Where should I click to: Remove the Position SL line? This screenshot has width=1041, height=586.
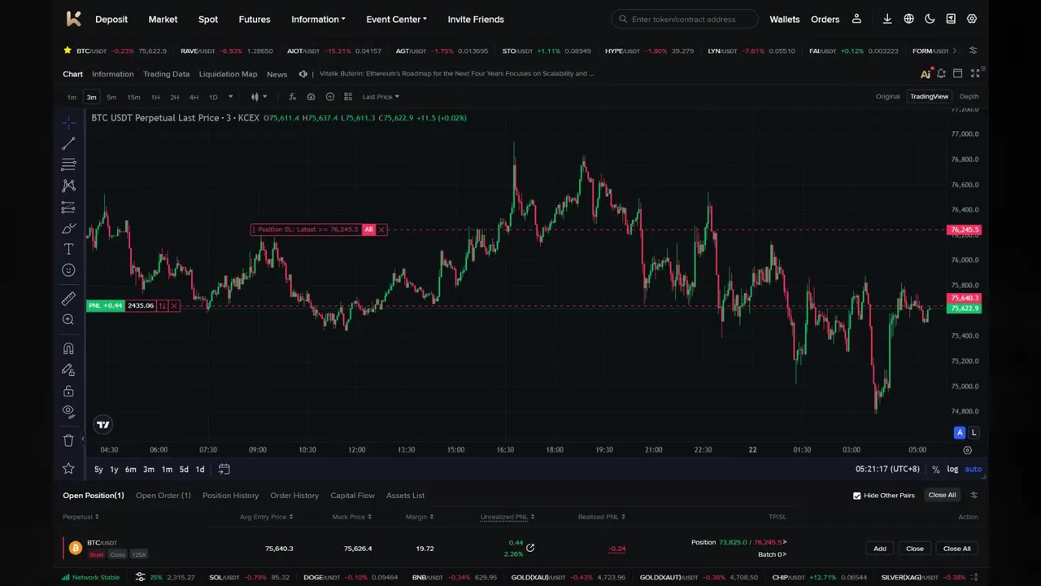tap(381, 230)
